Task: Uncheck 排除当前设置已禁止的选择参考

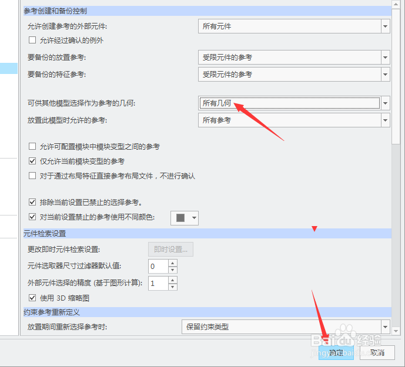Action: click(x=32, y=202)
